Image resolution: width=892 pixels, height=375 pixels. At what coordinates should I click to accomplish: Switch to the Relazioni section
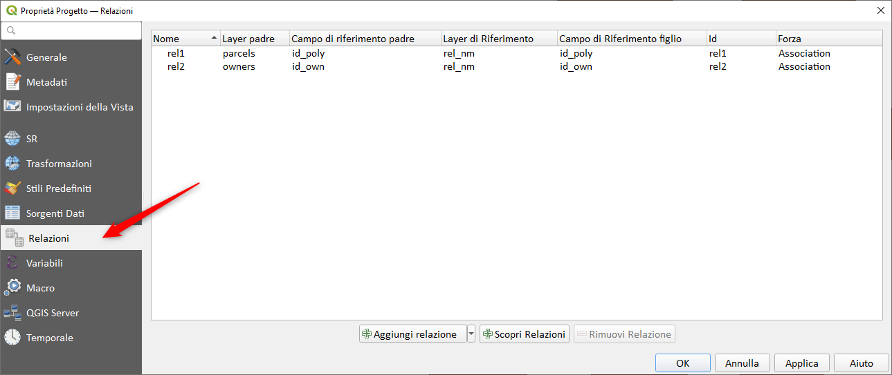pyautogui.click(x=48, y=238)
